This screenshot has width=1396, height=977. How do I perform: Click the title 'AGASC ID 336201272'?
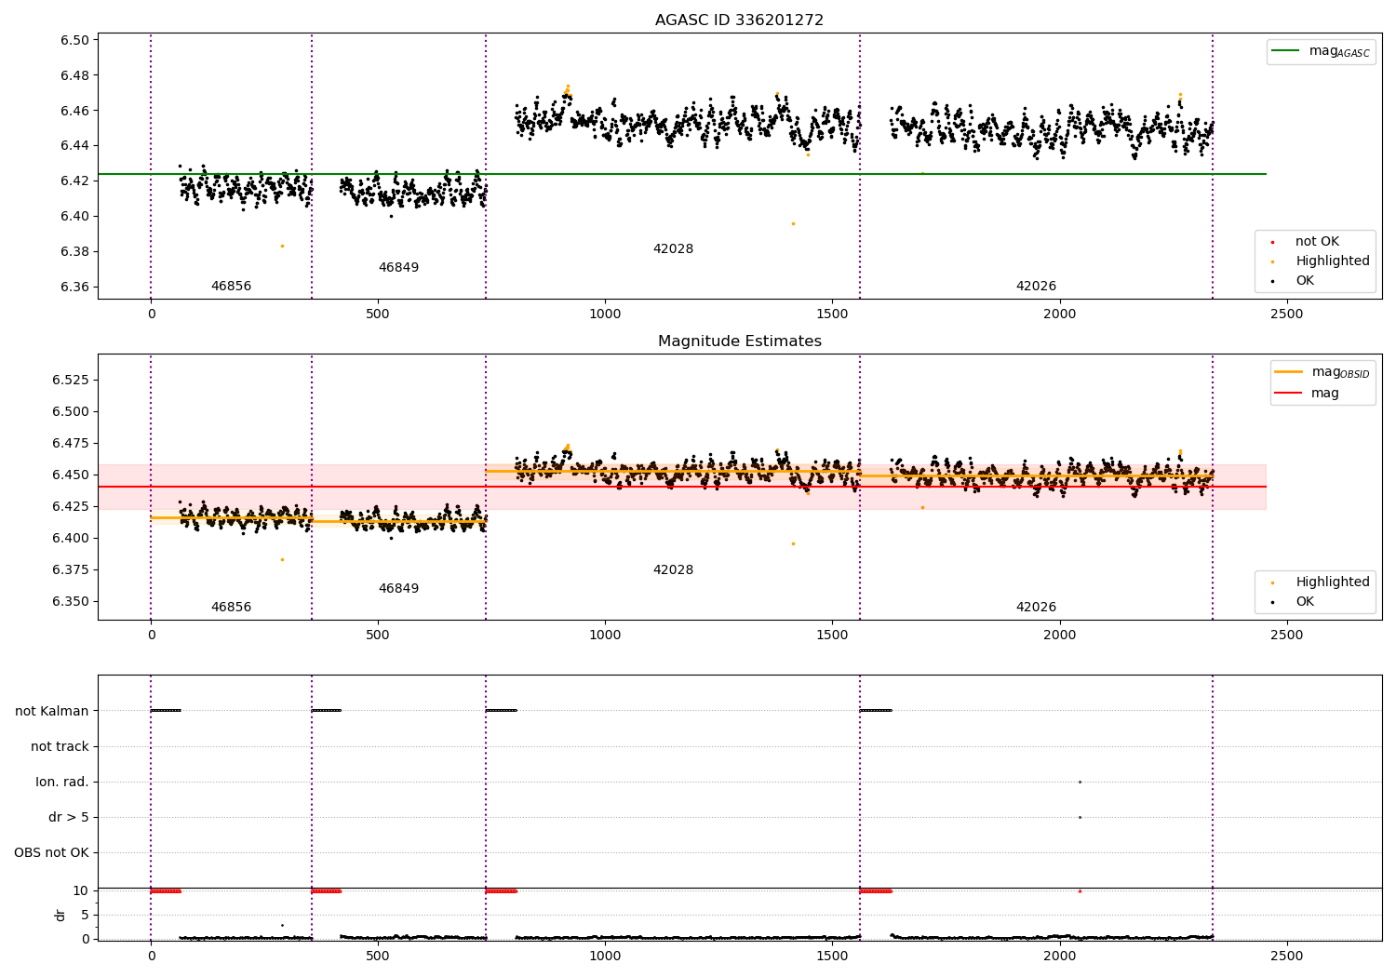(x=739, y=20)
